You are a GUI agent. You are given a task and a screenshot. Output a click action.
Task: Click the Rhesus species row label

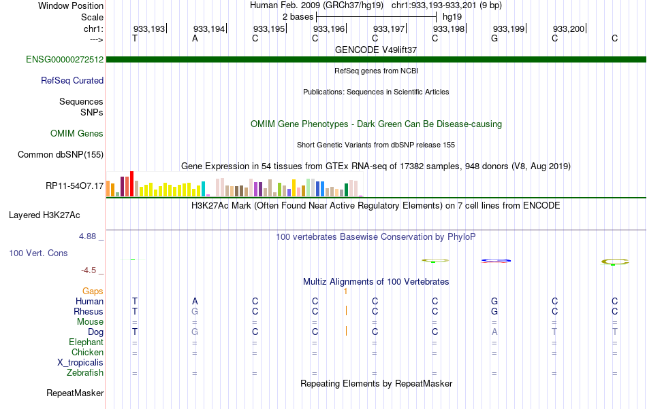[x=89, y=311]
